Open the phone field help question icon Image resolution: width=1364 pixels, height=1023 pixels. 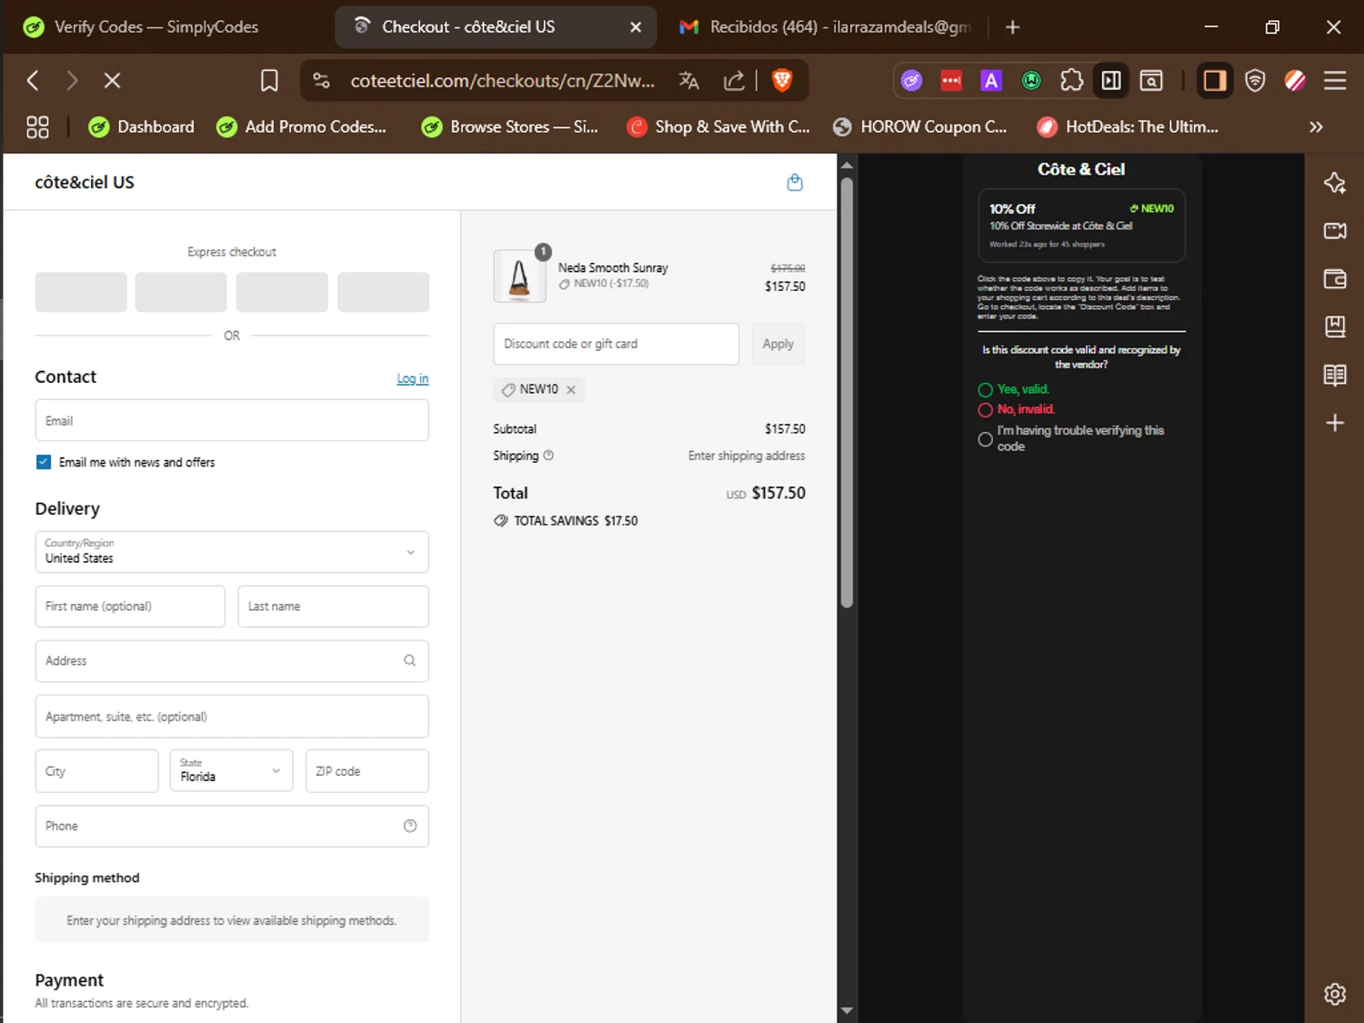point(410,826)
